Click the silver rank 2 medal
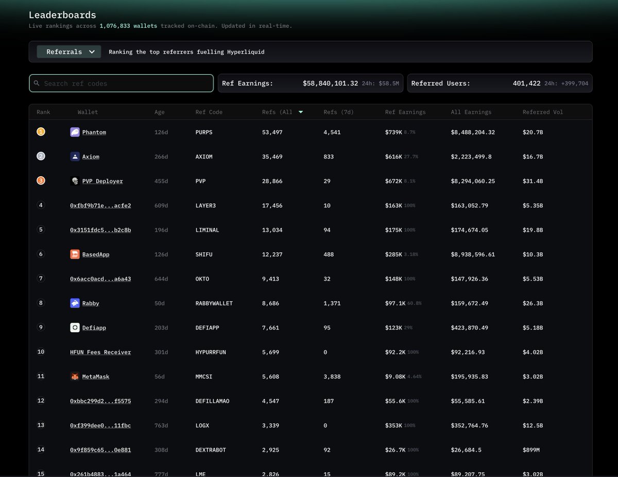 [41, 156]
